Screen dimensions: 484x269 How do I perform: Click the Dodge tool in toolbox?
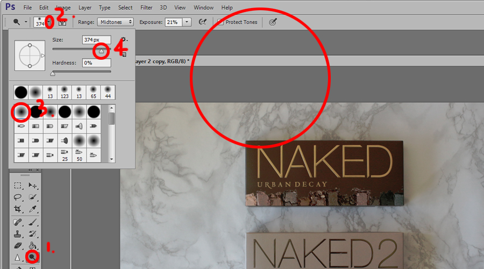[33, 258]
